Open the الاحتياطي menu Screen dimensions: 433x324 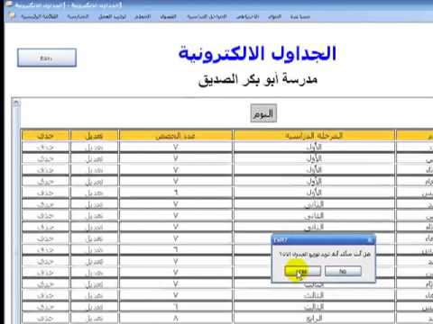(247, 16)
